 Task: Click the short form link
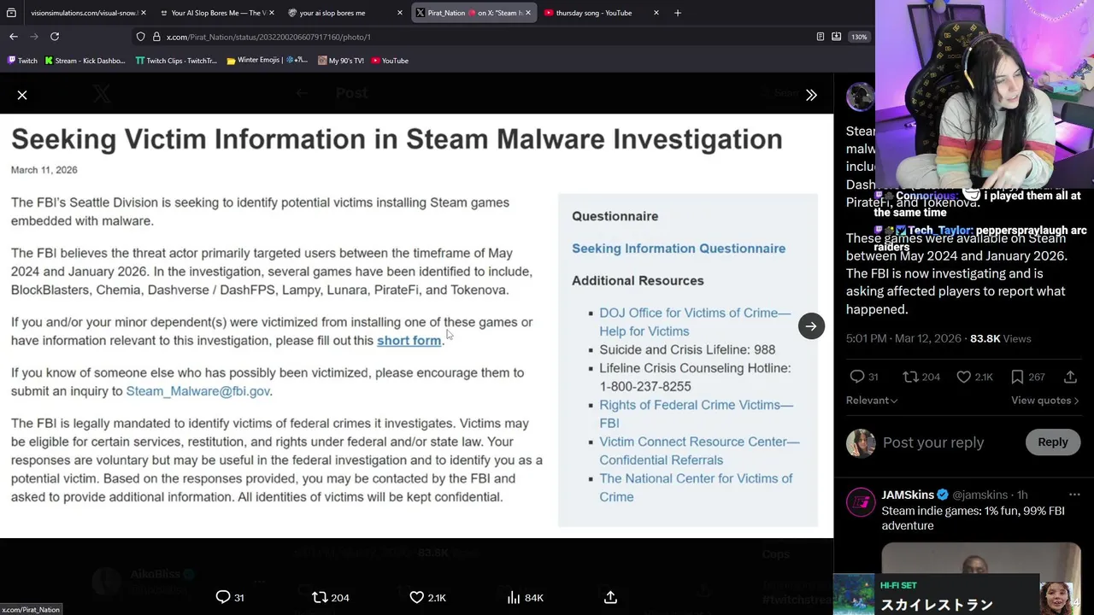409,341
